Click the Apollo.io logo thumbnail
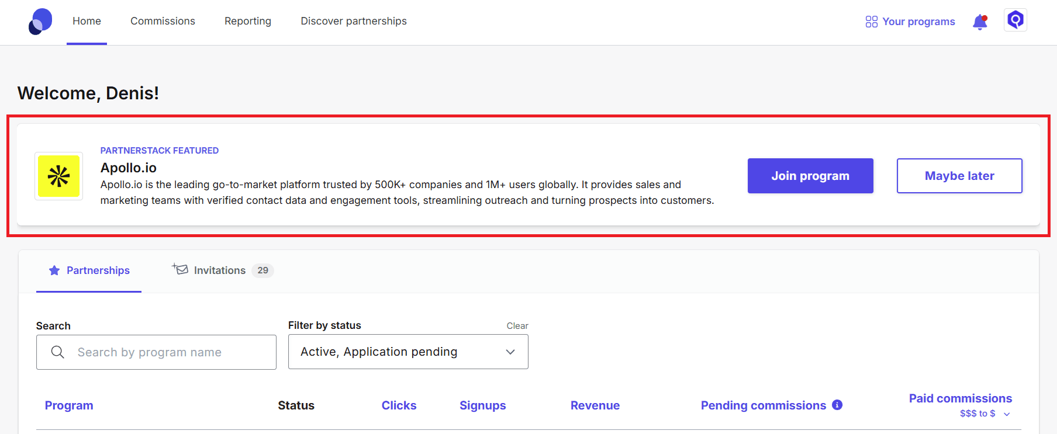Image resolution: width=1057 pixels, height=434 pixels. point(58,176)
